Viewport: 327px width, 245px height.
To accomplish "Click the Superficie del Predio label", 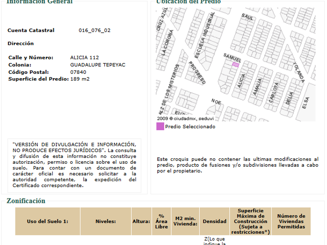I will coord(39,79).
